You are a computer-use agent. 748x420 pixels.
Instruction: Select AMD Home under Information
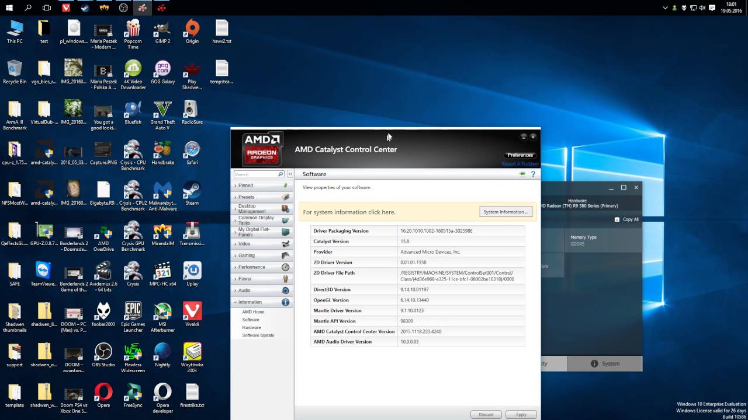pyautogui.click(x=253, y=312)
